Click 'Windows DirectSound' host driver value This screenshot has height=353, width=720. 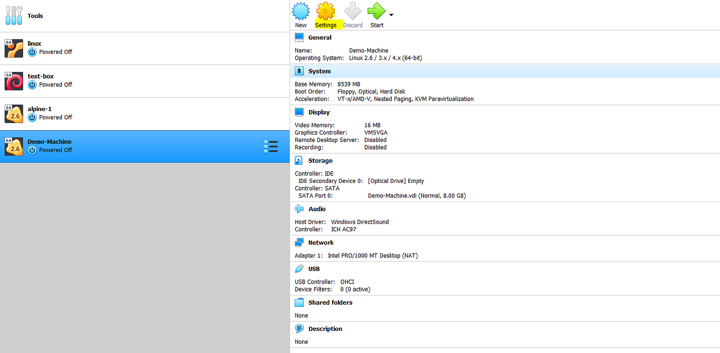tap(360, 222)
